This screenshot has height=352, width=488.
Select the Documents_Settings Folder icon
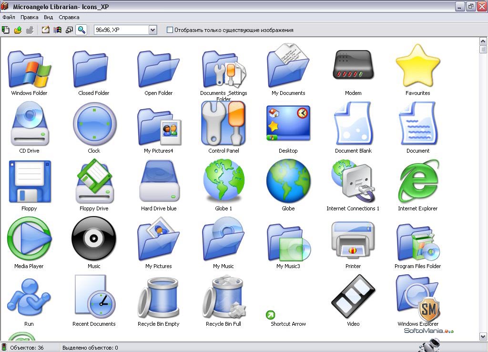224,69
